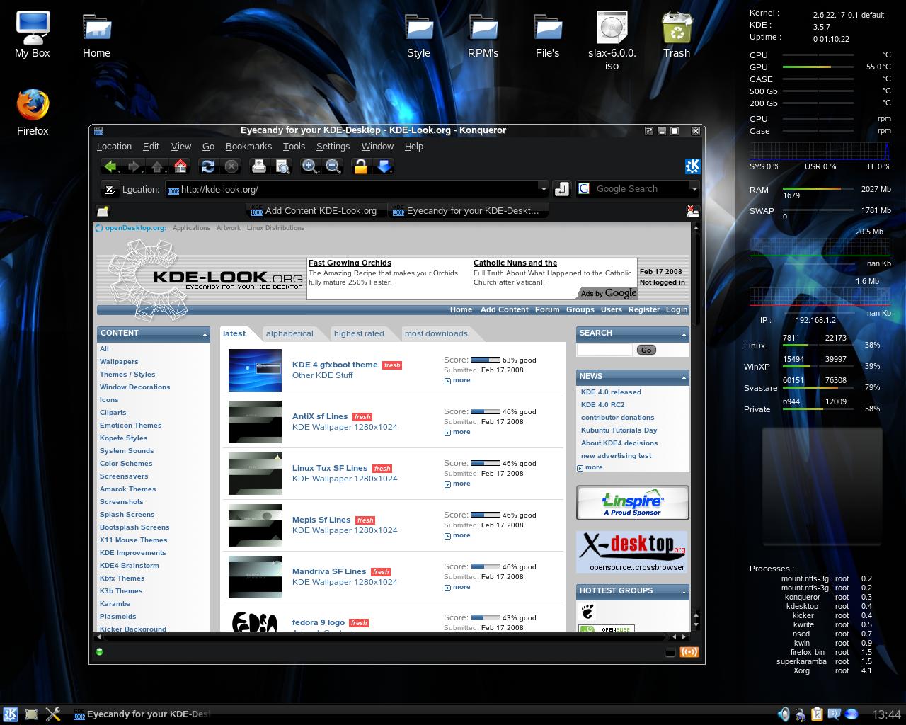Click the blue download arrow icon
This screenshot has height=725, width=906.
(384, 166)
